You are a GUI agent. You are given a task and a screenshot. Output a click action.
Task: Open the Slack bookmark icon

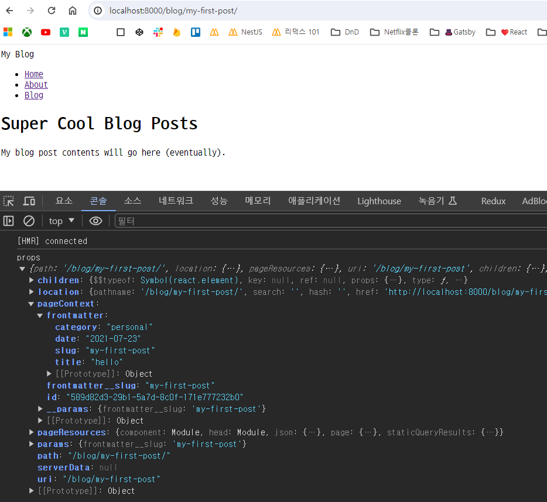tap(158, 32)
